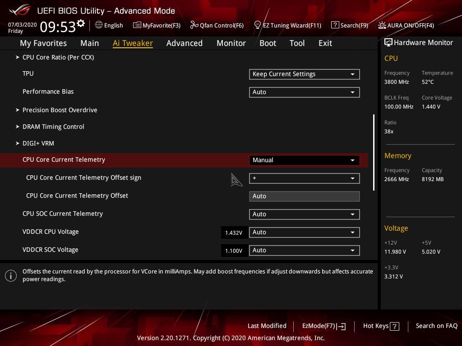This screenshot has width=462, height=346.
Task: Select the VDDCR SOC Voltage label
Action: click(x=51, y=250)
